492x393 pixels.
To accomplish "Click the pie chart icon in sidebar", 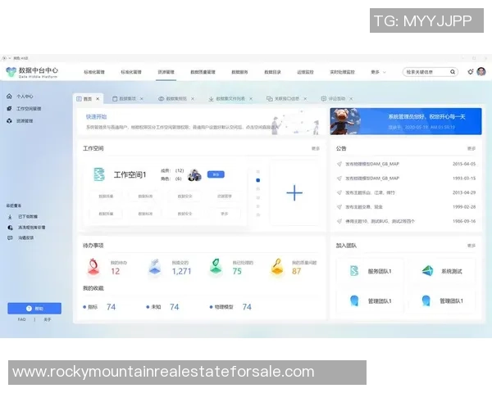I will pyautogui.click(x=10, y=228).
